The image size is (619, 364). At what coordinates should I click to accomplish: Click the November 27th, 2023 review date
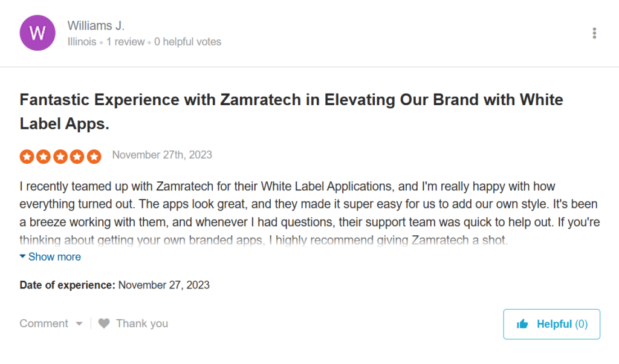tap(162, 155)
